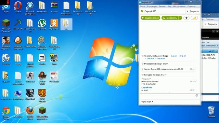Click Закрыть in the background Skype window
This screenshot has height=123, width=219.
point(211,24)
